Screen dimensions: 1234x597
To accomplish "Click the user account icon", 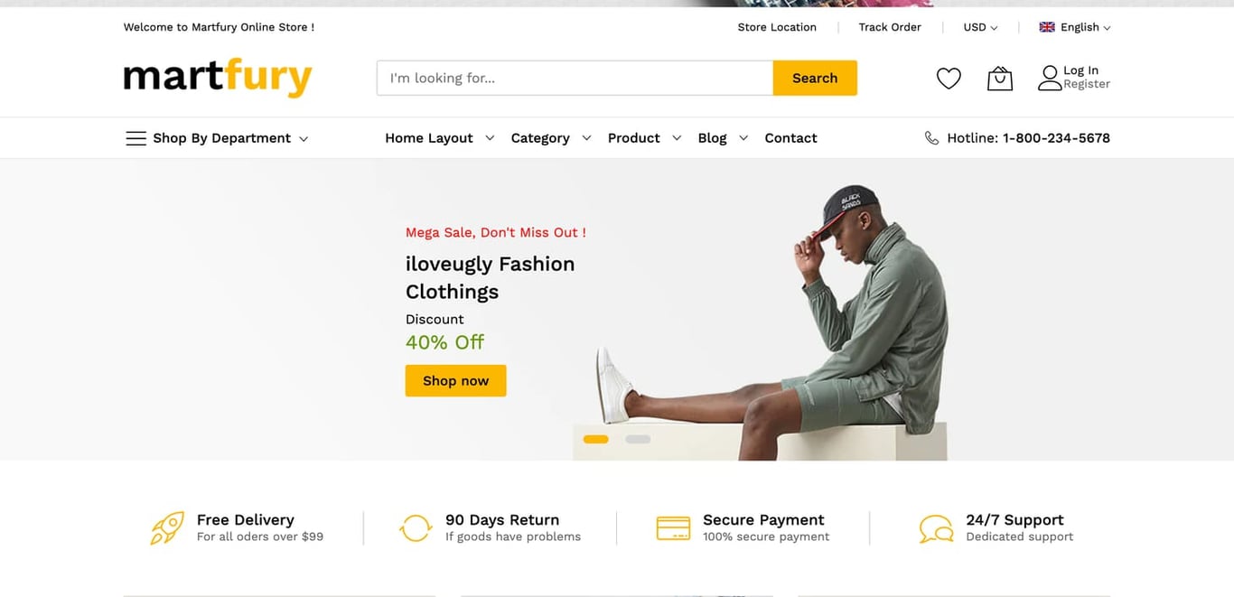I will click(1049, 78).
